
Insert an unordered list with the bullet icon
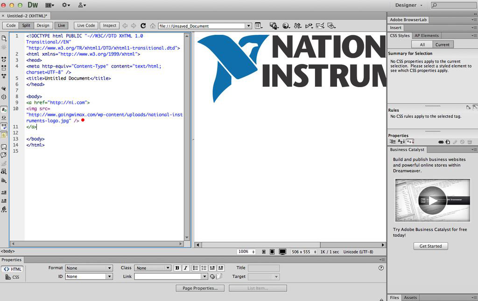[196, 268]
